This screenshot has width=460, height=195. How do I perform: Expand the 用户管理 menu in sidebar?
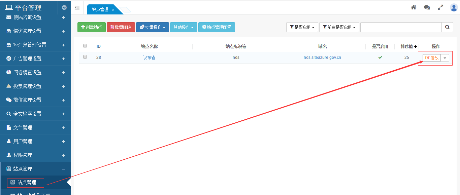35,141
